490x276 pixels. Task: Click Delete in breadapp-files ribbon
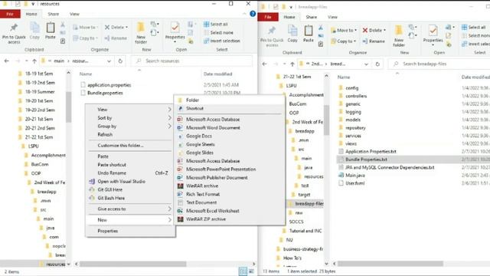coord(374,31)
